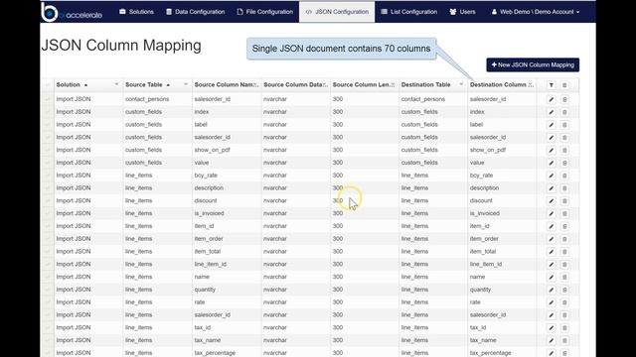Viewport: 636px width, 357px height.
Task: Check the line_items bcy_rate row checkbox
Action: pyautogui.click(x=48, y=176)
